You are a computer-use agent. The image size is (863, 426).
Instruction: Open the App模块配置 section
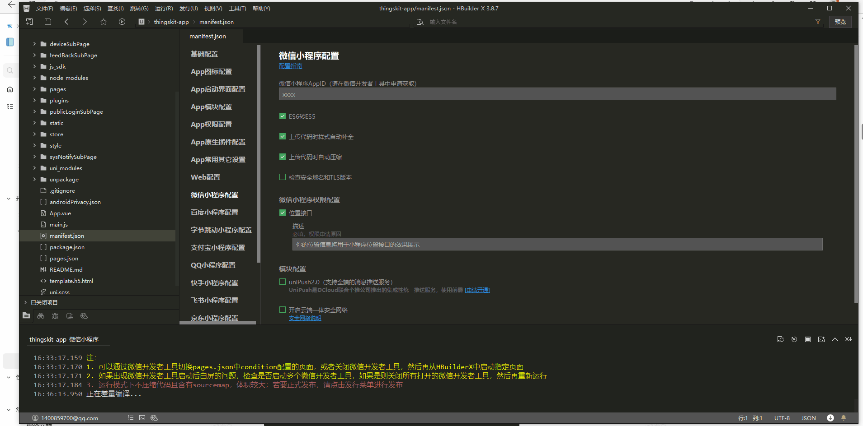coord(211,107)
